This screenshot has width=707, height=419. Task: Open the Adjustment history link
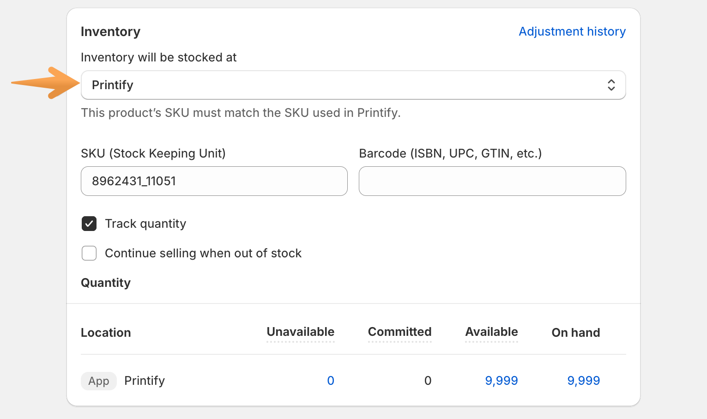[x=572, y=31]
